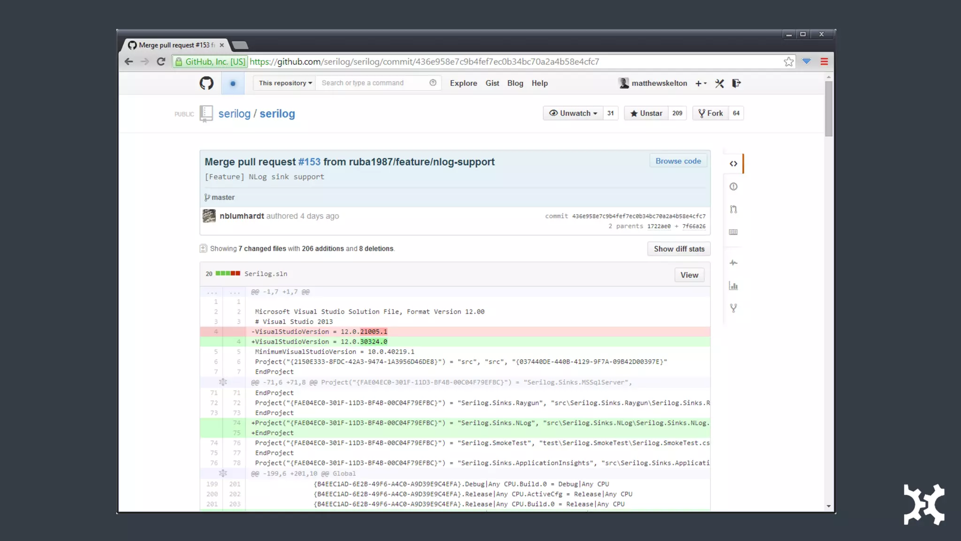This screenshot has height=541, width=961.
Task: Open the plus create-new dropdown
Action: (701, 84)
